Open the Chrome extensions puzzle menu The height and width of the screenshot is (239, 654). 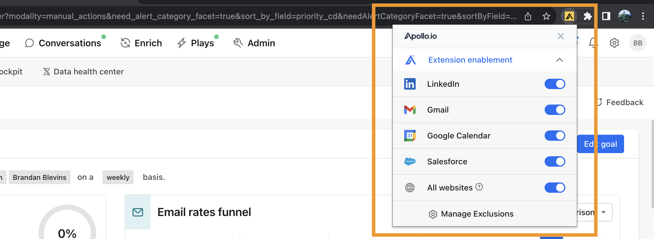[587, 16]
